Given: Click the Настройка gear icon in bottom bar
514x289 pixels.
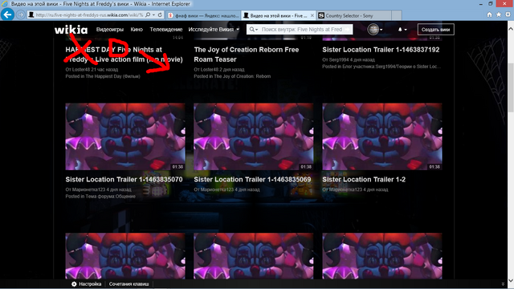Looking at the screenshot, I should click(x=74, y=284).
